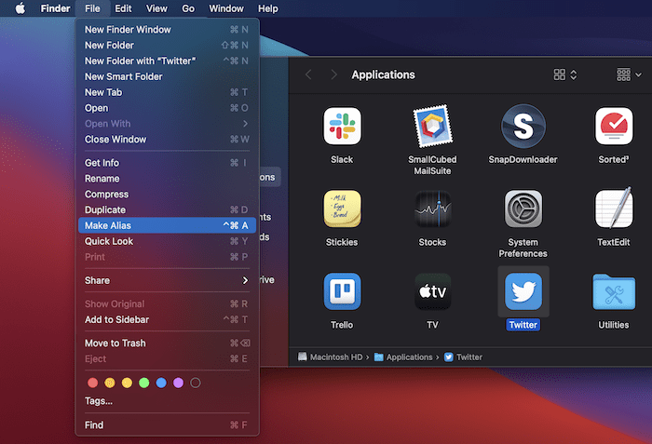Choose New Folder with "Twitter"
Screen dimensions: 652x444
pyautogui.click(x=167, y=61)
